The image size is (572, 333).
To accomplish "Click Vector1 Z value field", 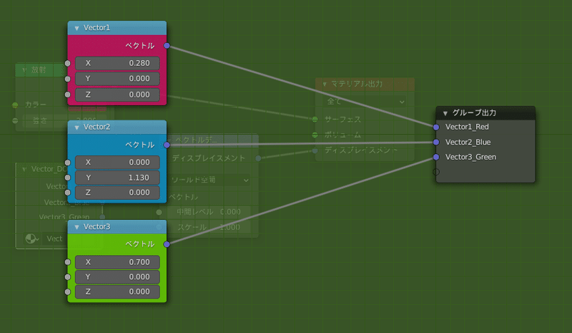I will pos(117,95).
